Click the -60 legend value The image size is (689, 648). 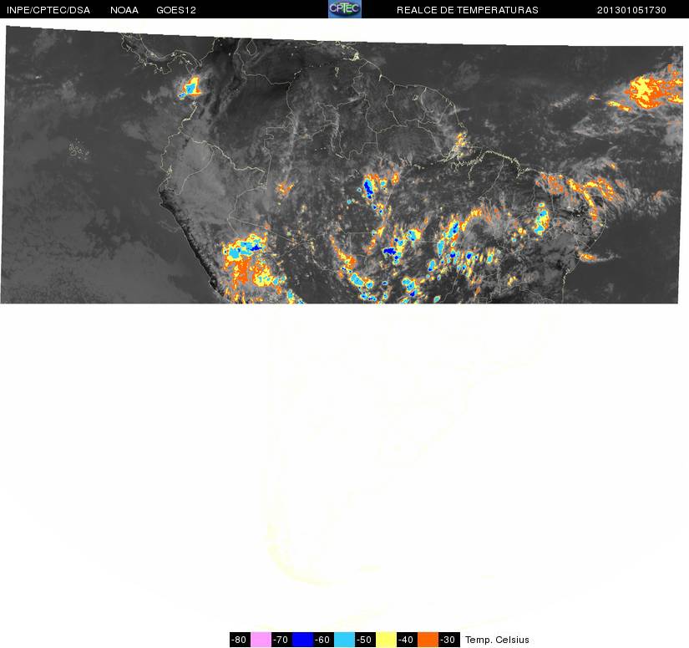coord(323,640)
